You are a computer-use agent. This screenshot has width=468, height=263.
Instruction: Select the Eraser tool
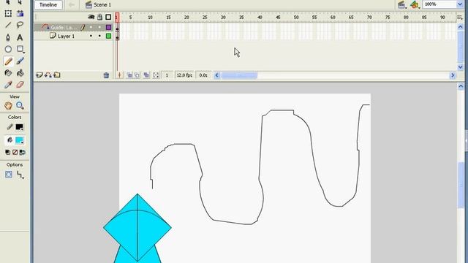20,85
